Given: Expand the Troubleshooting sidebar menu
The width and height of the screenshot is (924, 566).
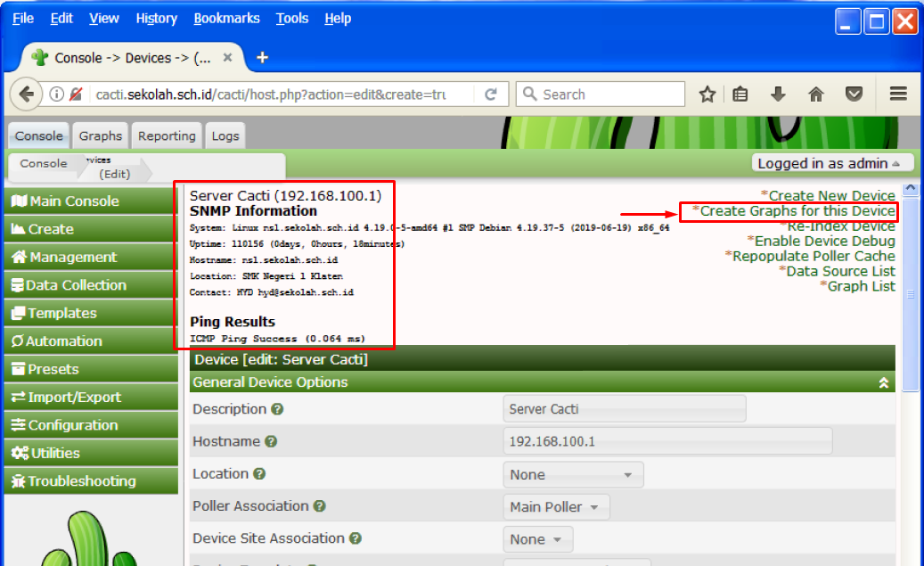Looking at the screenshot, I should pyautogui.click(x=91, y=481).
